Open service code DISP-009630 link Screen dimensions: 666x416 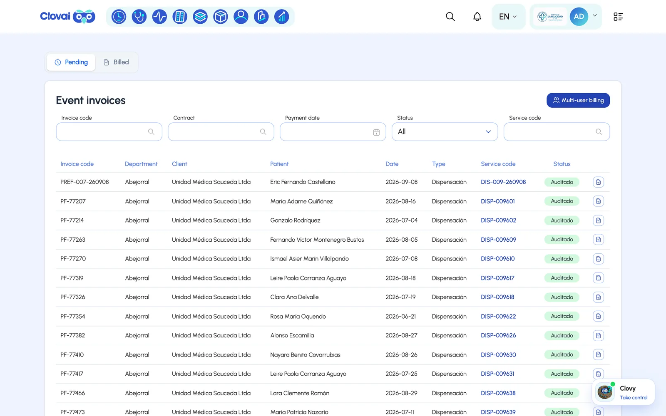(x=498, y=355)
